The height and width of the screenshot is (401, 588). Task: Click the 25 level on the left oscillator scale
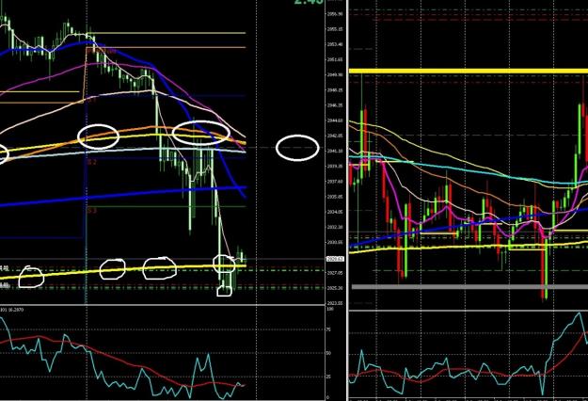pos(328,377)
